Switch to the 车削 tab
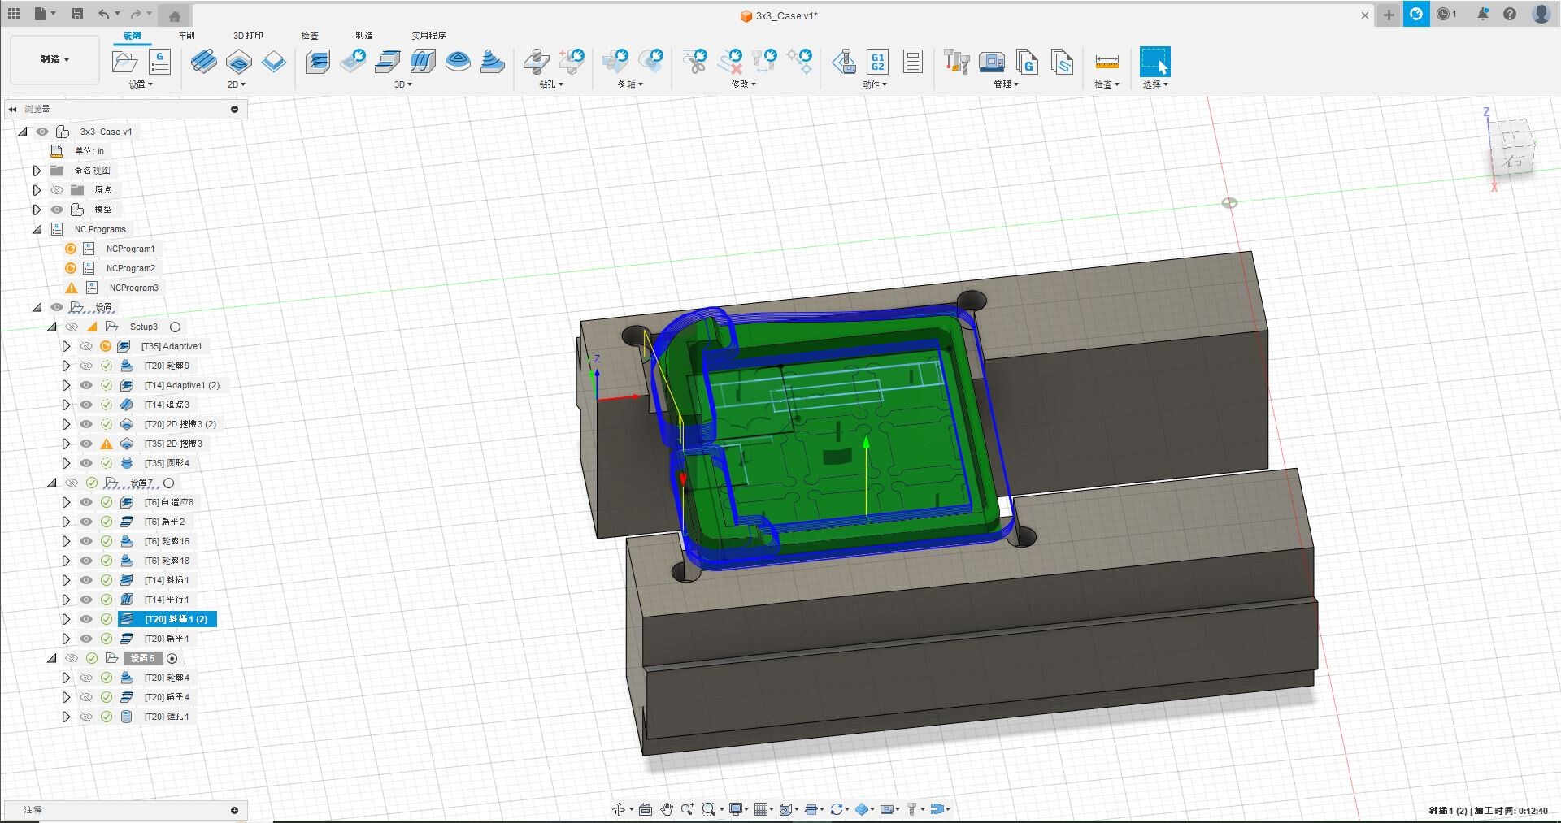Screen dimensions: 1561x823 click(x=186, y=36)
